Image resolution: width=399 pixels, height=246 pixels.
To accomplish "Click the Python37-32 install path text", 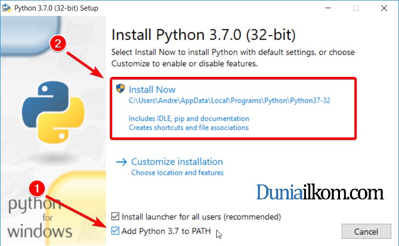I will [230, 100].
